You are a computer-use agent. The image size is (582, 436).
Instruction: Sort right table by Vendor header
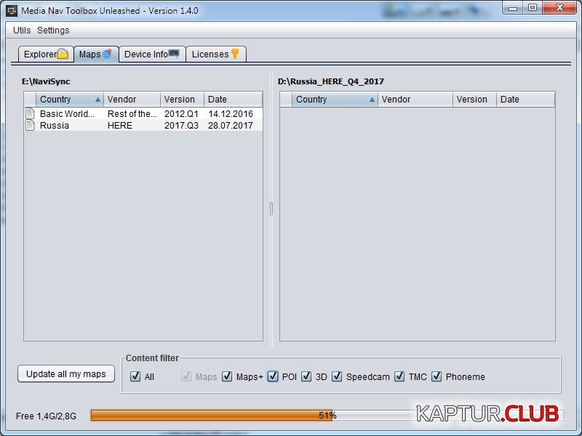coord(415,100)
